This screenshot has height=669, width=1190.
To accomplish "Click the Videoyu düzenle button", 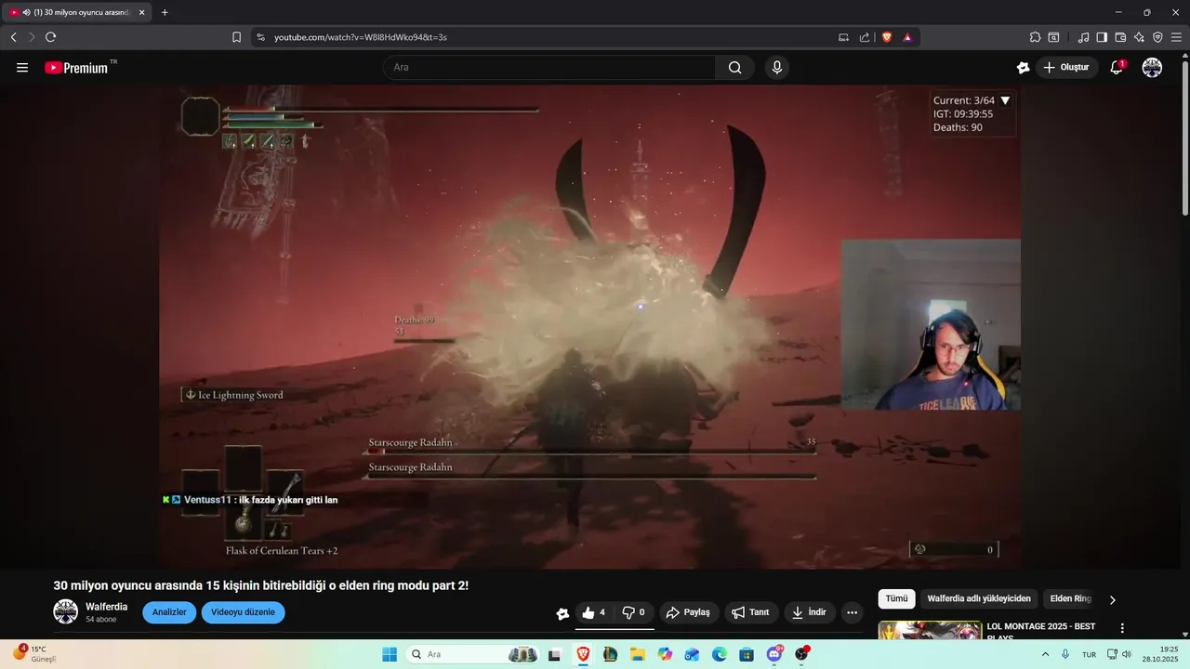I will (243, 612).
